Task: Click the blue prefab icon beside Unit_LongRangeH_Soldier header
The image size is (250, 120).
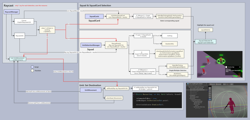Action: [x=188, y=84]
